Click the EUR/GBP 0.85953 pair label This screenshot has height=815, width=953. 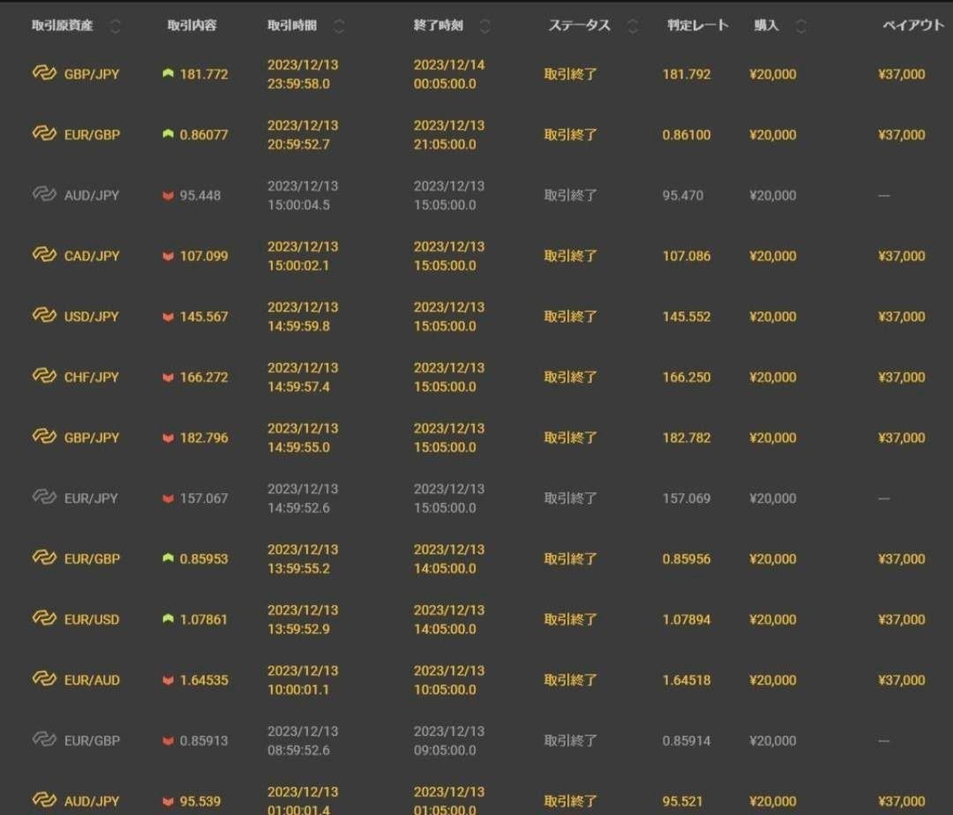point(92,558)
